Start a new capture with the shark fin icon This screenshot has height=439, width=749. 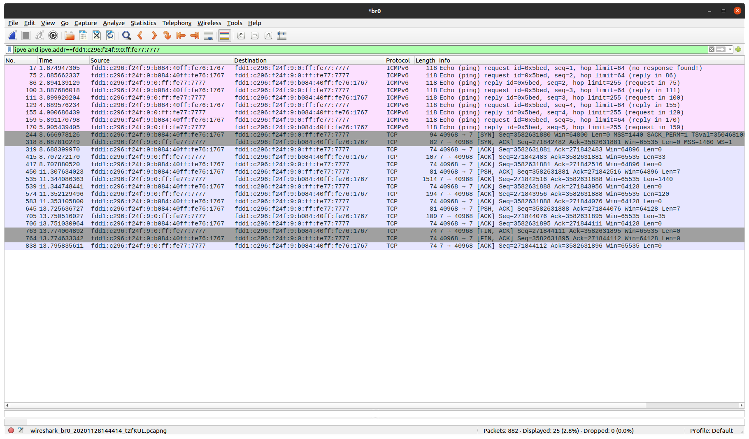click(x=12, y=36)
